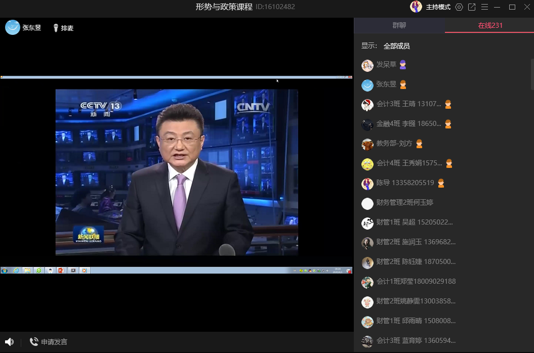This screenshot has height=353, width=534.
Task: Open the settings hexagon icon in title bar
Action: coord(459,7)
